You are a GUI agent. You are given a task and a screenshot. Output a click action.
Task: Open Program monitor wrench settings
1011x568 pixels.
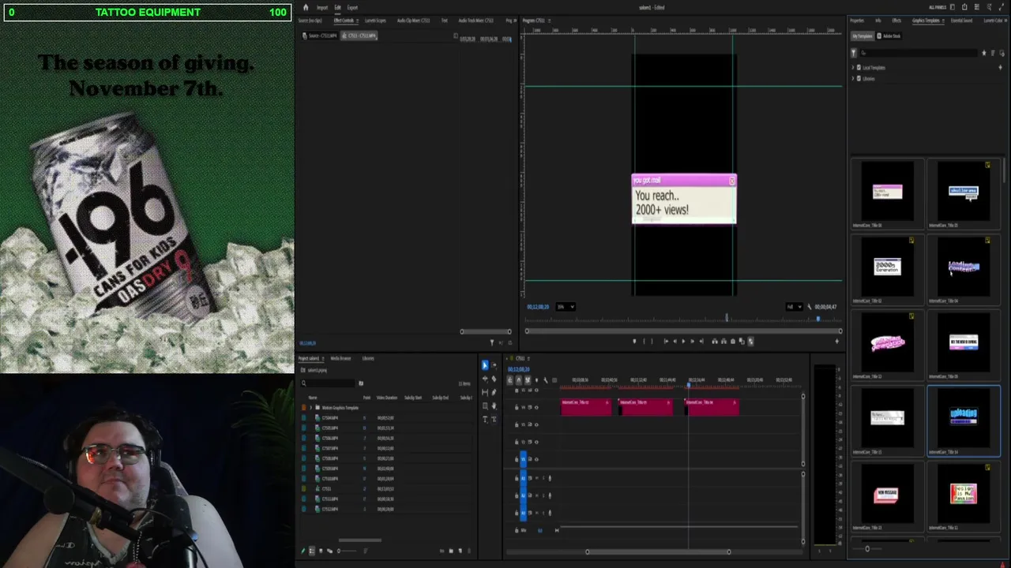809,307
